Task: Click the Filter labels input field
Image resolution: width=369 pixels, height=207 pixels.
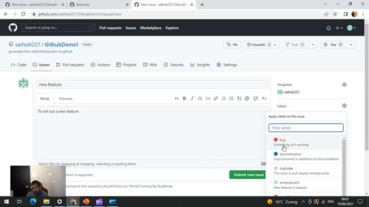Action: 306,128
